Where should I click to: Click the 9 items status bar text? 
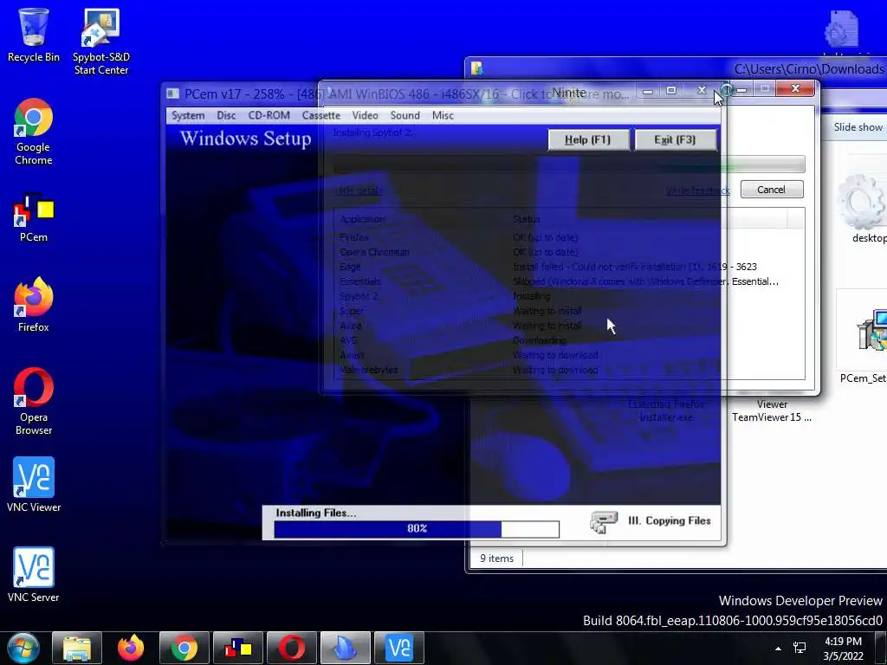pyautogui.click(x=496, y=558)
